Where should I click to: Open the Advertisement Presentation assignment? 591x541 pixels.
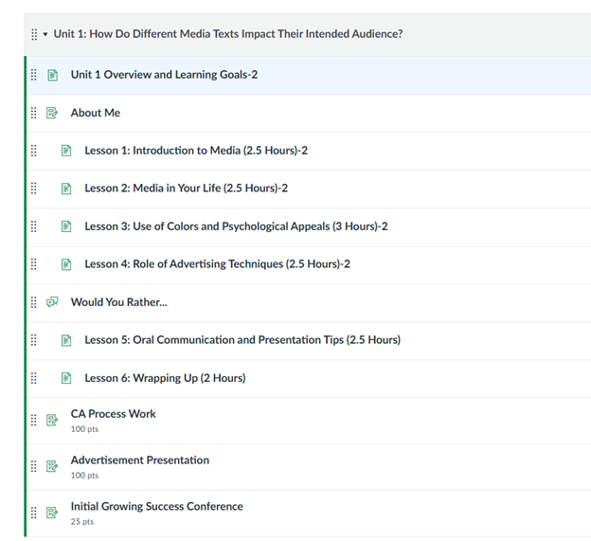click(140, 460)
